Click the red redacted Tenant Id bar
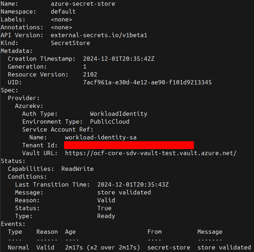 (129, 145)
